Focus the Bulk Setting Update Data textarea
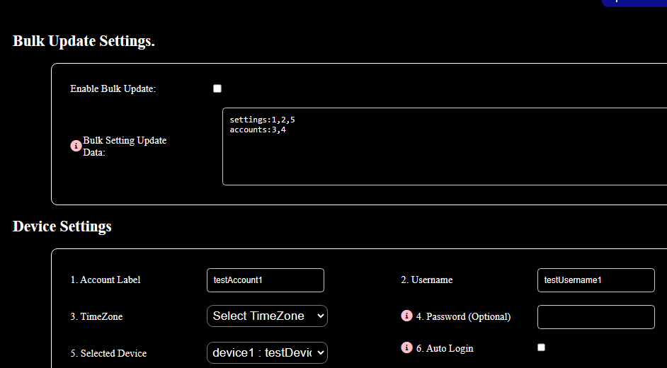 pos(445,146)
